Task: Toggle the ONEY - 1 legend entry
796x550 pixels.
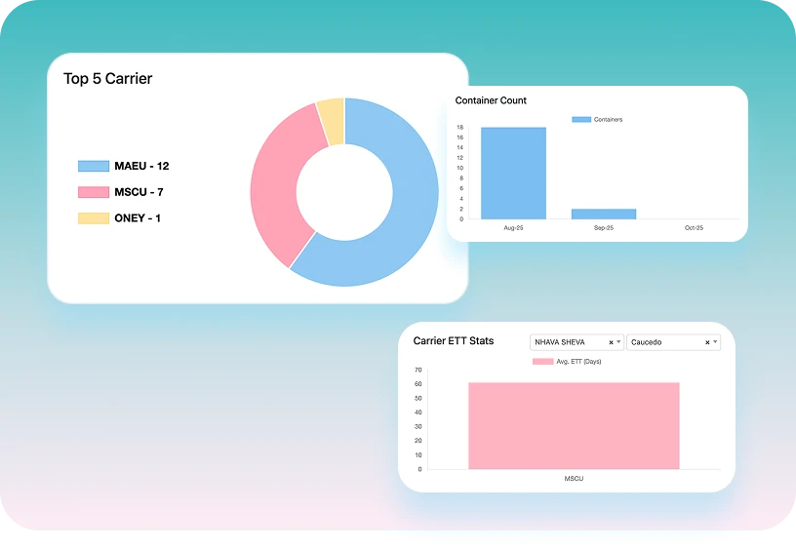Action: tap(138, 217)
